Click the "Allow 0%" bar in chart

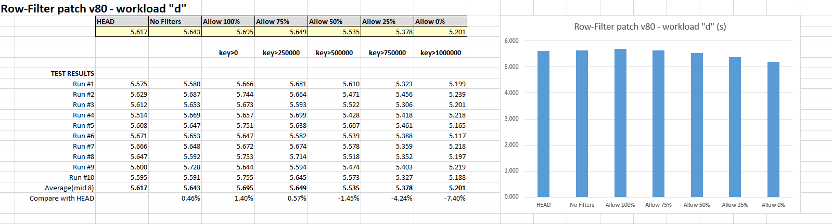pos(773,129)
